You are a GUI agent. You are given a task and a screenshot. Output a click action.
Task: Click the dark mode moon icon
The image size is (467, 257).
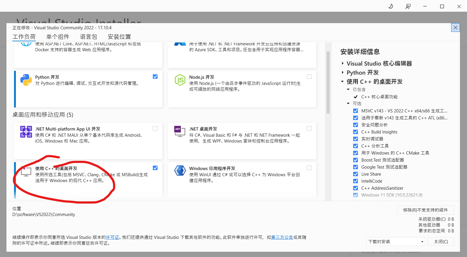391,6
